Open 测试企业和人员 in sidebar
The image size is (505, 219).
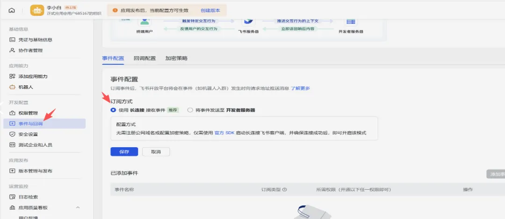[35, 145]
